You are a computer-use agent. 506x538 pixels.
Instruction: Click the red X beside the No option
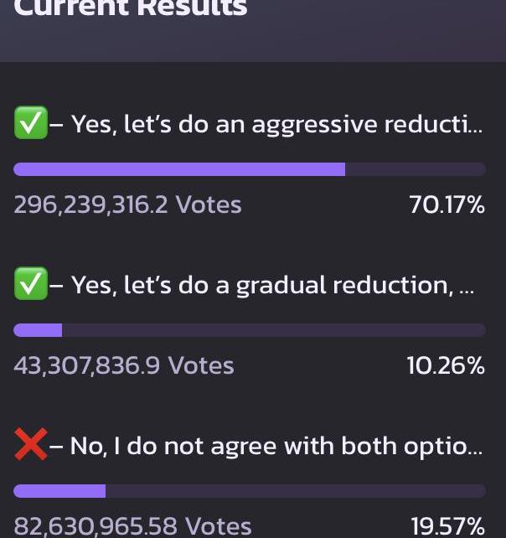(30, 445)
